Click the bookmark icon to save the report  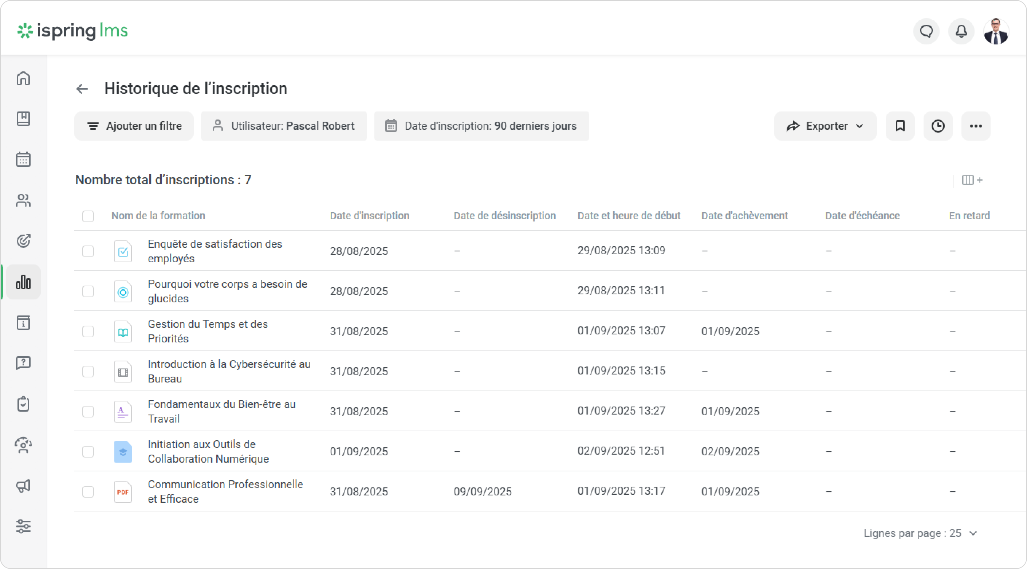pyautogui.click(x=900, y=126)
